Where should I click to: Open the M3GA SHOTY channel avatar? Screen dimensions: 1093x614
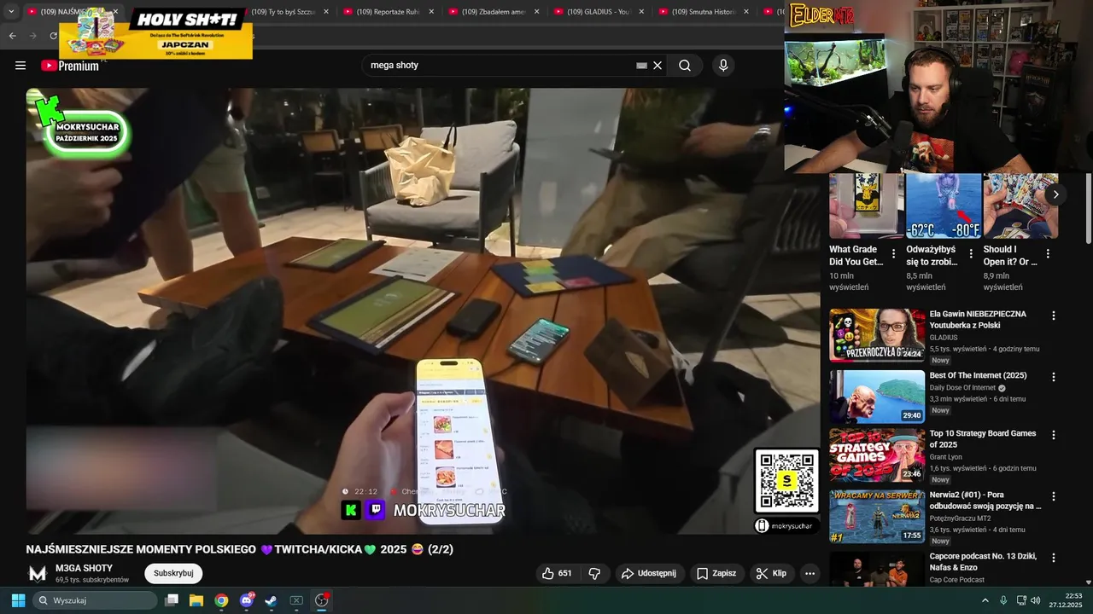coord(38,573)
